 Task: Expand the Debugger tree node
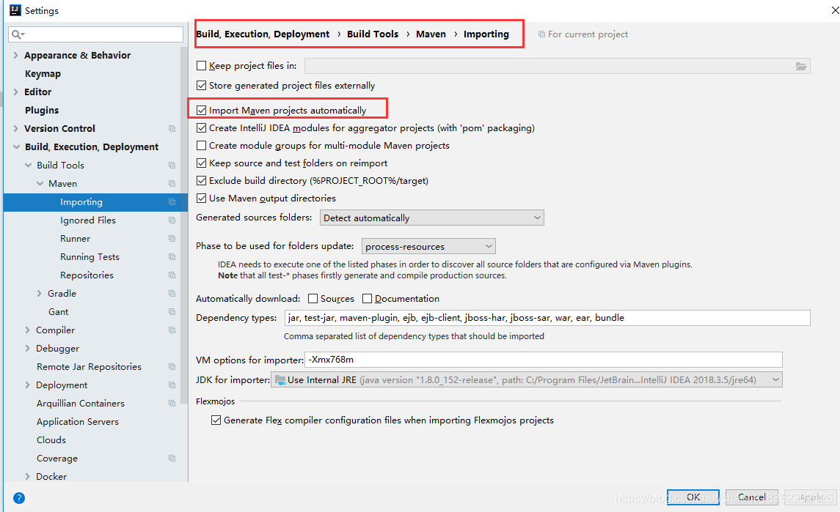tap(27, 348)
